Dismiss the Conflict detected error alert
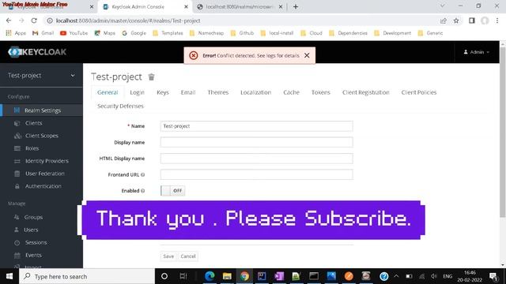506x284 pixels. (x=307, y=55)
